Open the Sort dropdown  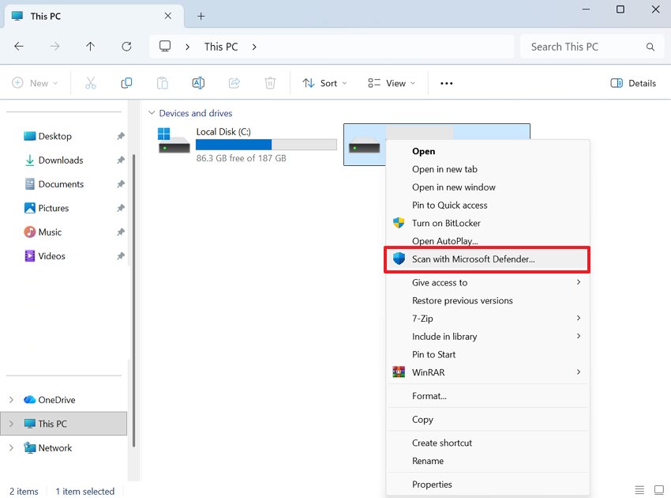[324, 82]
